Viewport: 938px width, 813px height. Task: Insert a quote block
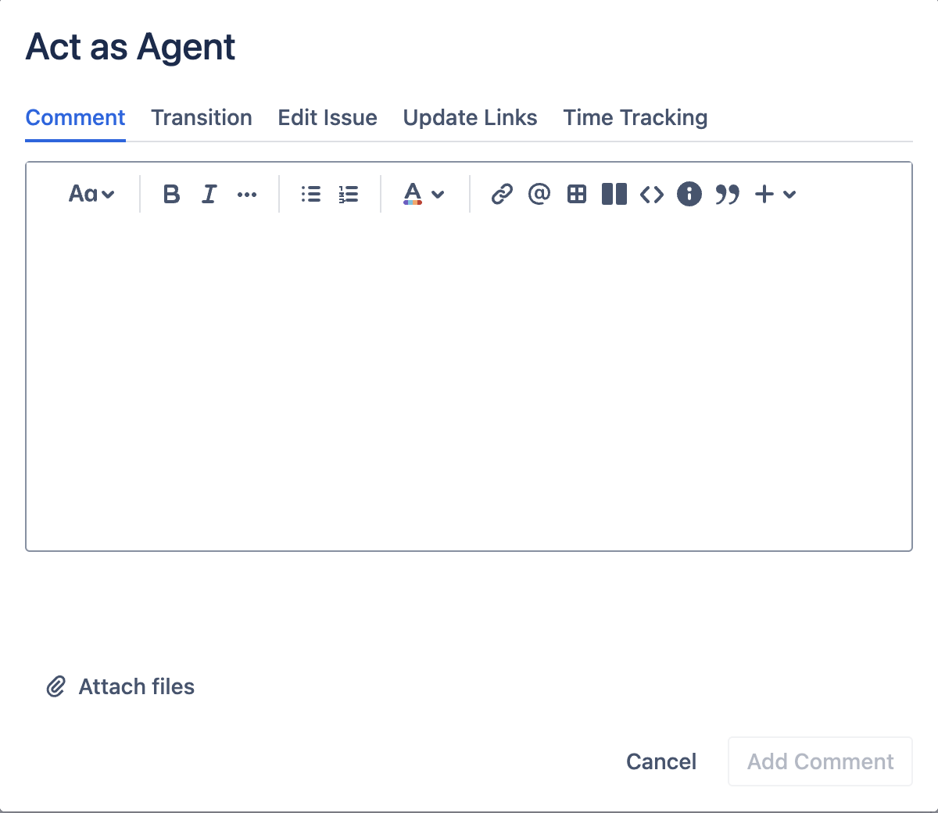pyautogui.click(x=727, y=194)
